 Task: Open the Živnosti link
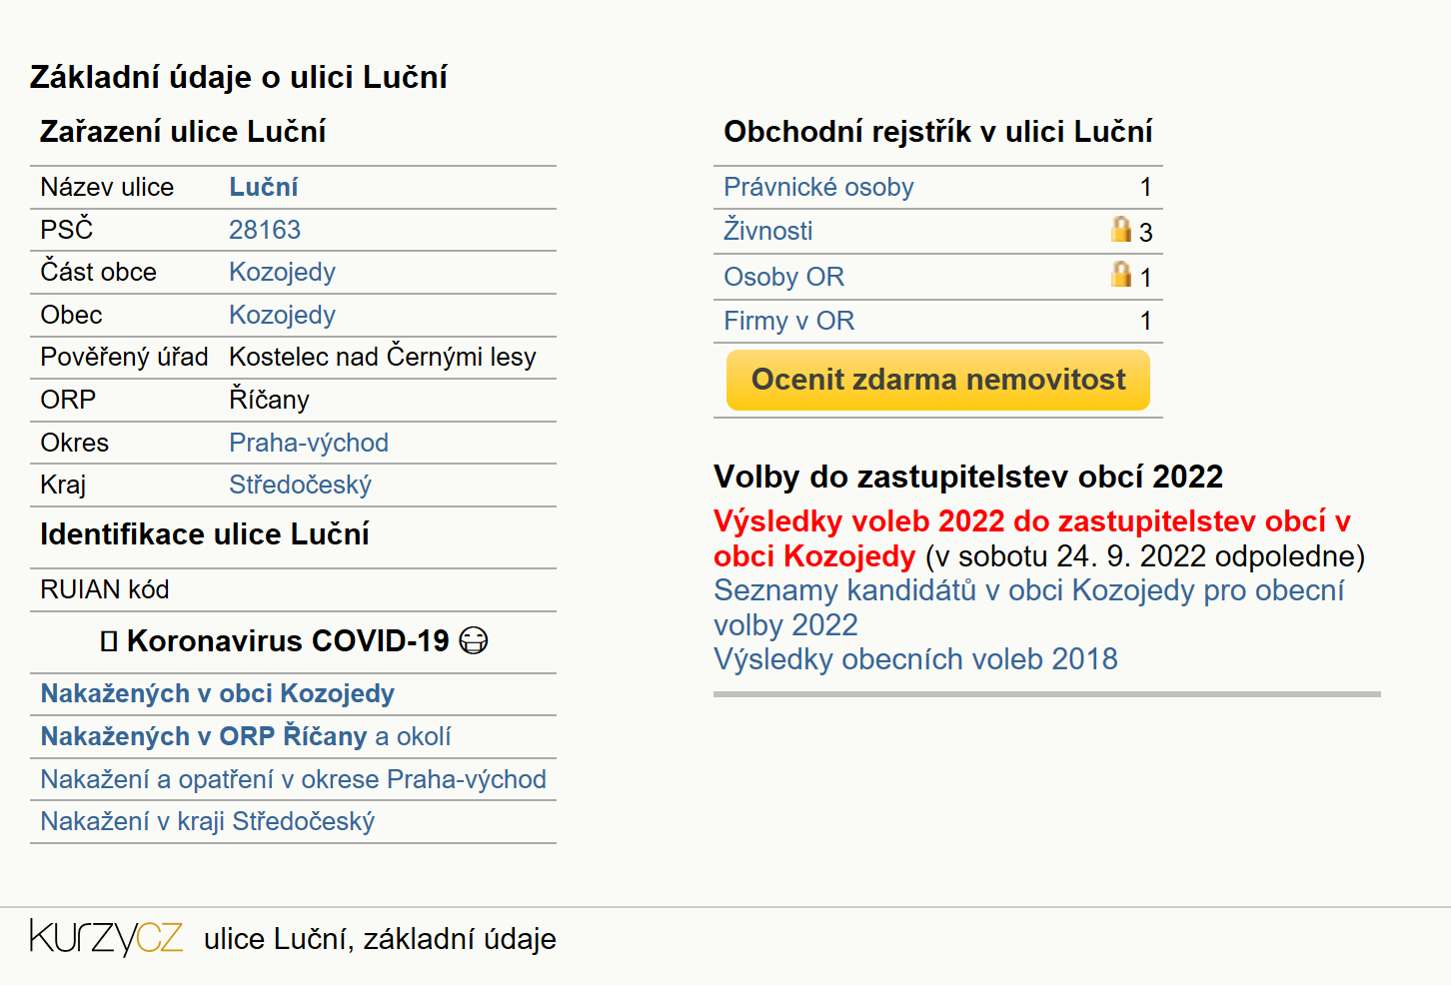click(x=767, y=231)
